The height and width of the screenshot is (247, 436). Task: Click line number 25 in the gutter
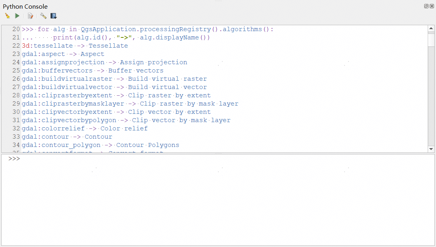pos(16,70)
